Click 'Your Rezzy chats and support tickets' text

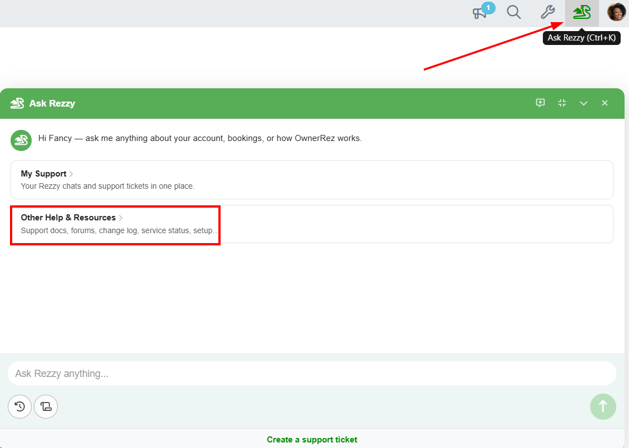[x=107, y=186]
